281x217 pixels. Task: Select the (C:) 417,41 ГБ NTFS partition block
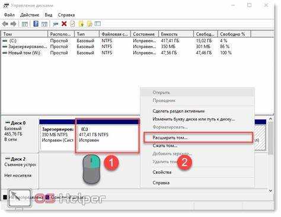[107, 136]
